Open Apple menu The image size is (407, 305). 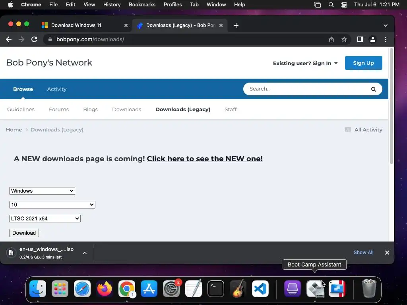coord(10,5)
